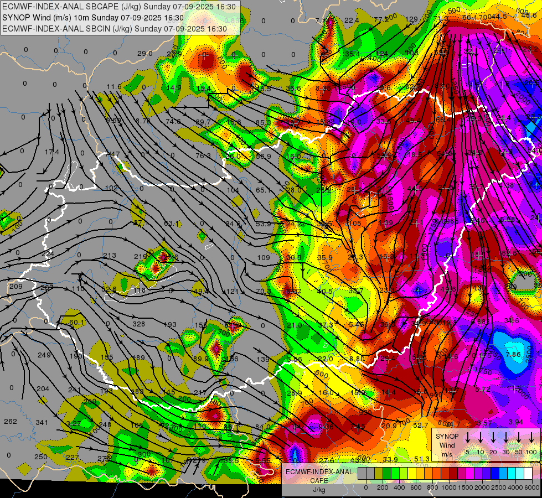Click the '328' value on the map
This screenshot has width=542, height=498.
[138, 324]
